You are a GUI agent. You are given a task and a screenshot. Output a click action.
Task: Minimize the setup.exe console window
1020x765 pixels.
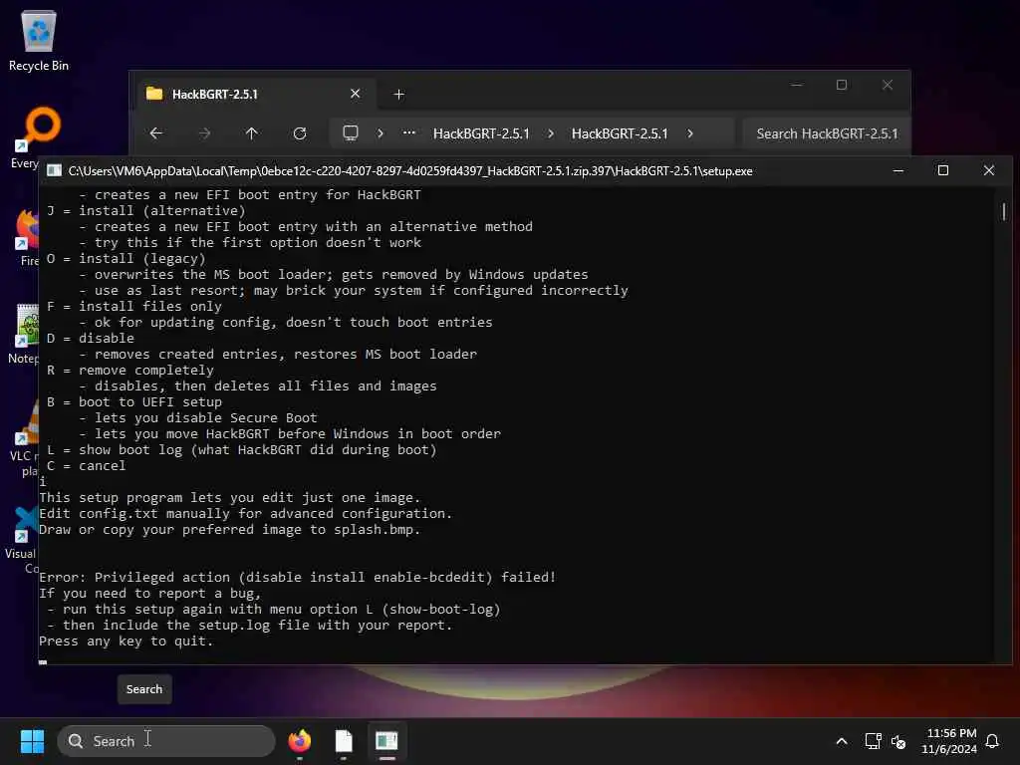point(898,170)
